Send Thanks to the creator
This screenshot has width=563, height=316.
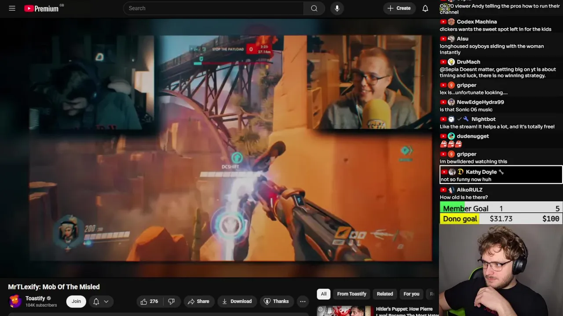(x=276, y=301)
